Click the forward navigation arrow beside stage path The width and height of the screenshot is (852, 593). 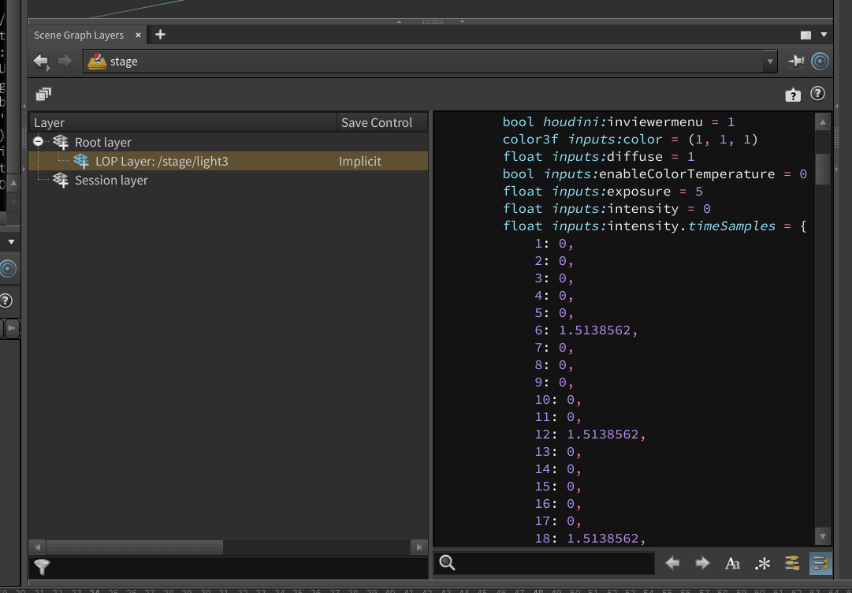[x=65, y=62]
